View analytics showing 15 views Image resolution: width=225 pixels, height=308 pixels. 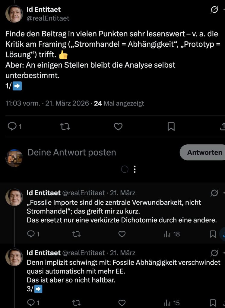172,302
